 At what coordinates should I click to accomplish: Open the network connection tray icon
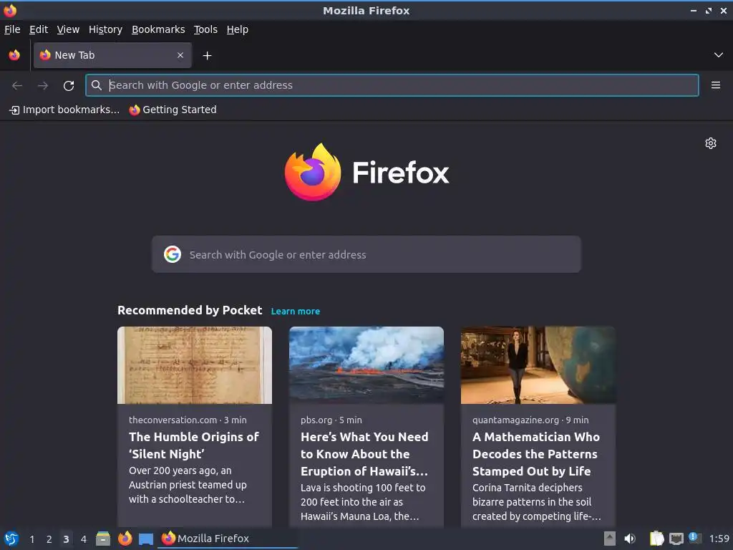[x=676, y=539]
